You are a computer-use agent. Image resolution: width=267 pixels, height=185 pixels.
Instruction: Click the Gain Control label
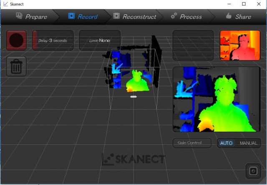pyautogui.click(x=192, y=143)
